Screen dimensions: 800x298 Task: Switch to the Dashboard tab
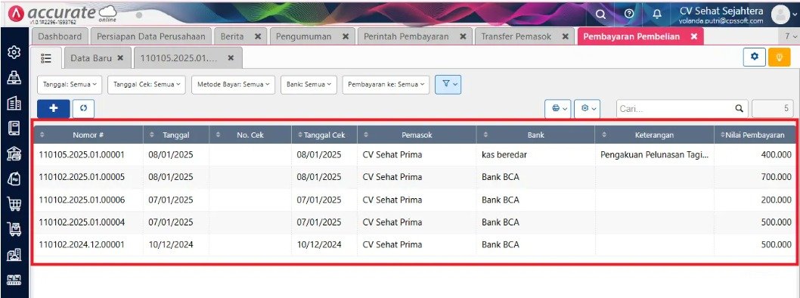60,37
